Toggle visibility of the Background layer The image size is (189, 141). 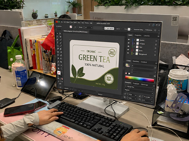[128, 53]
